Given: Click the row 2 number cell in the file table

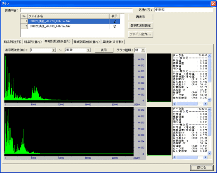Looking at the screenshot, I should pos(24,26).
